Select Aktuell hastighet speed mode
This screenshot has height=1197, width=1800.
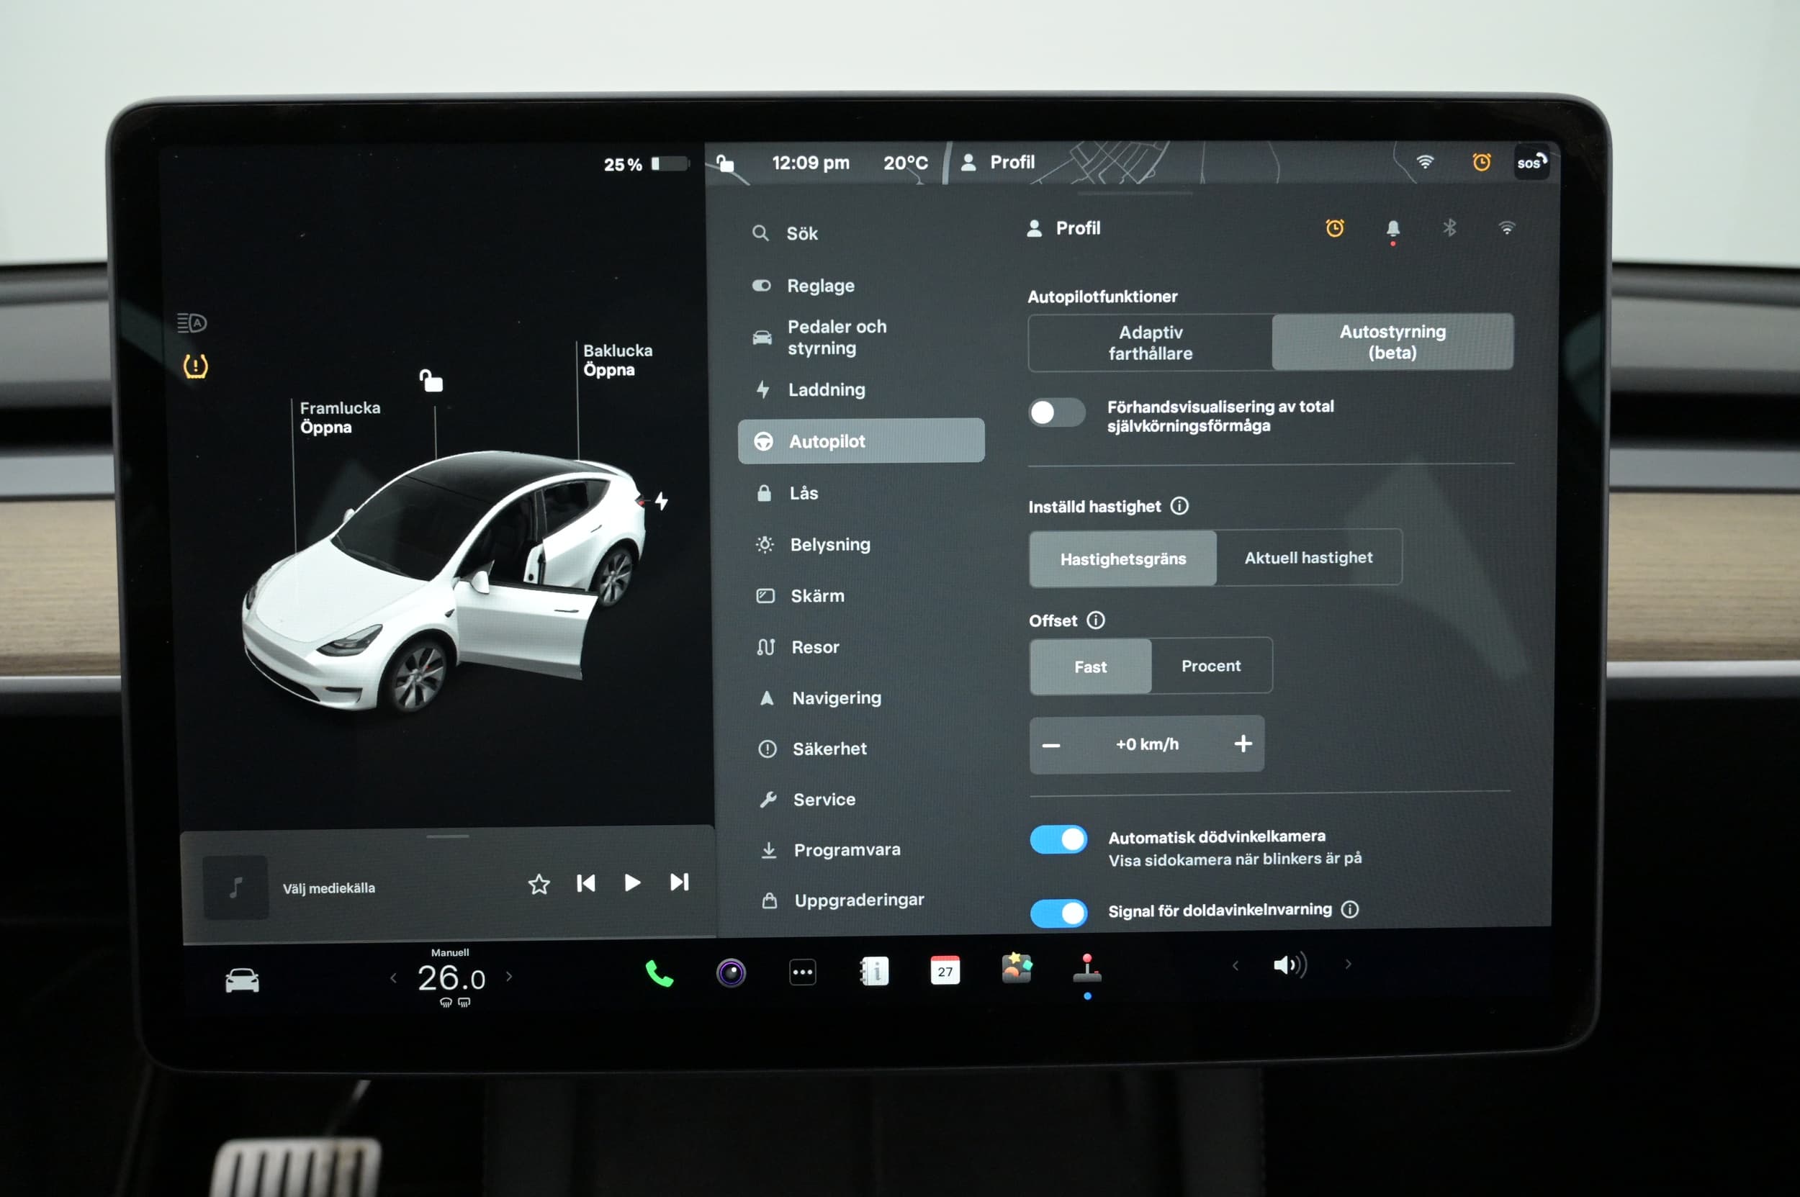coord(1308,557)
